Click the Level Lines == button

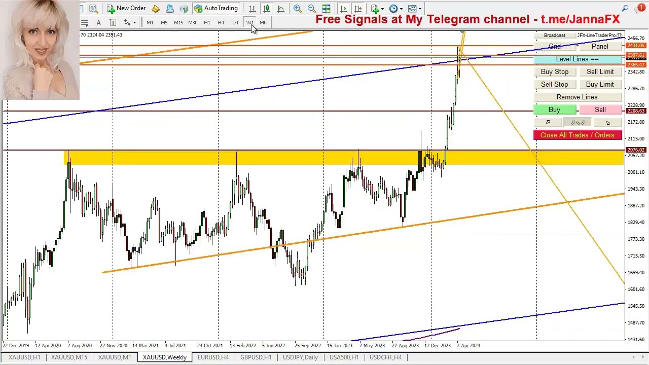pyautogui.click(x=577, y=59)
